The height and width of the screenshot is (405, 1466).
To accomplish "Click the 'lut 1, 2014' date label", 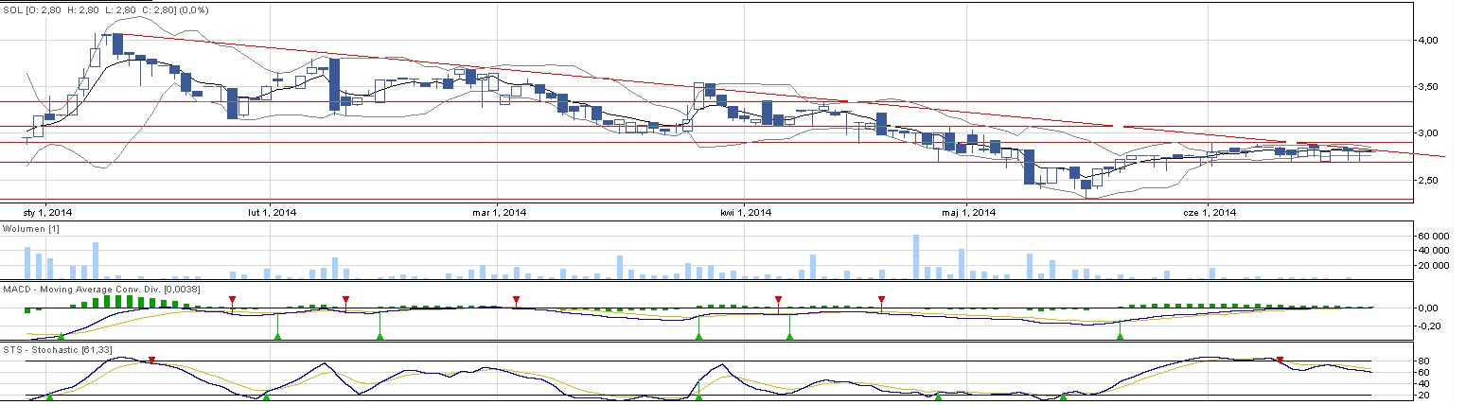I will pyautogui.click(x=273, y=212).
